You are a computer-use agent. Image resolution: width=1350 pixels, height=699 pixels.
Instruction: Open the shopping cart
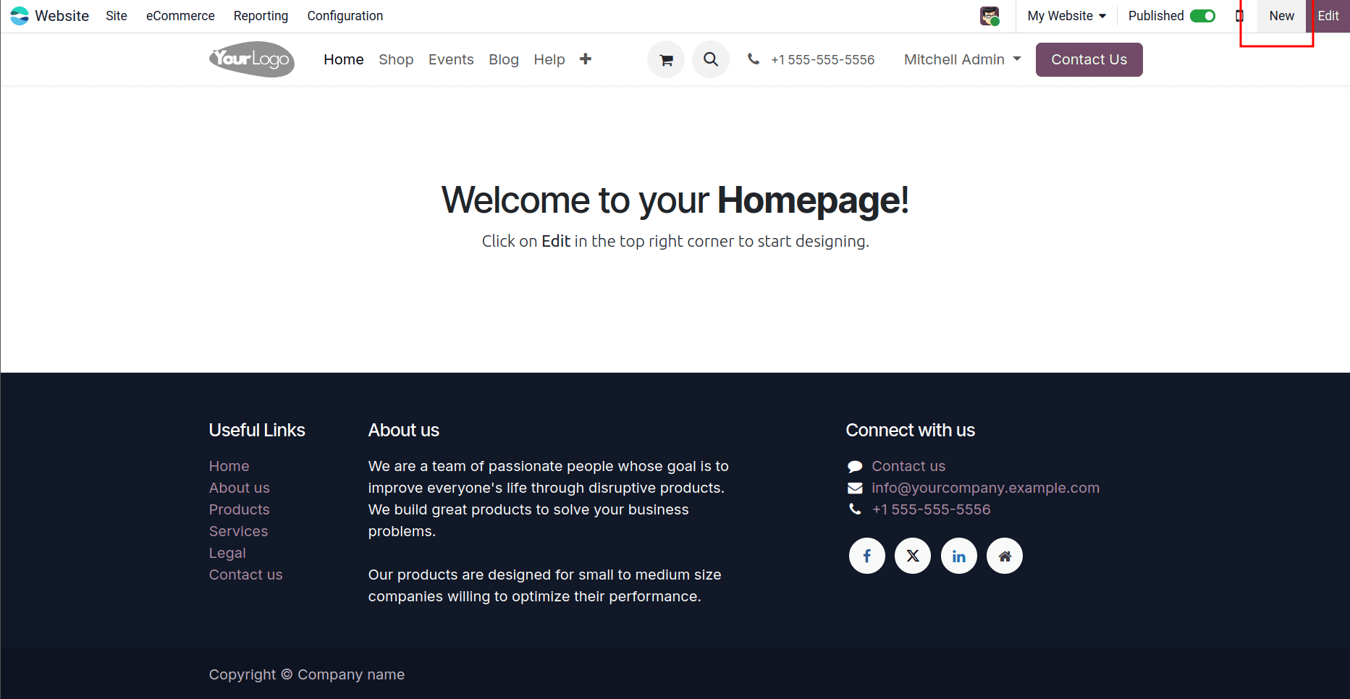(665, 59)
